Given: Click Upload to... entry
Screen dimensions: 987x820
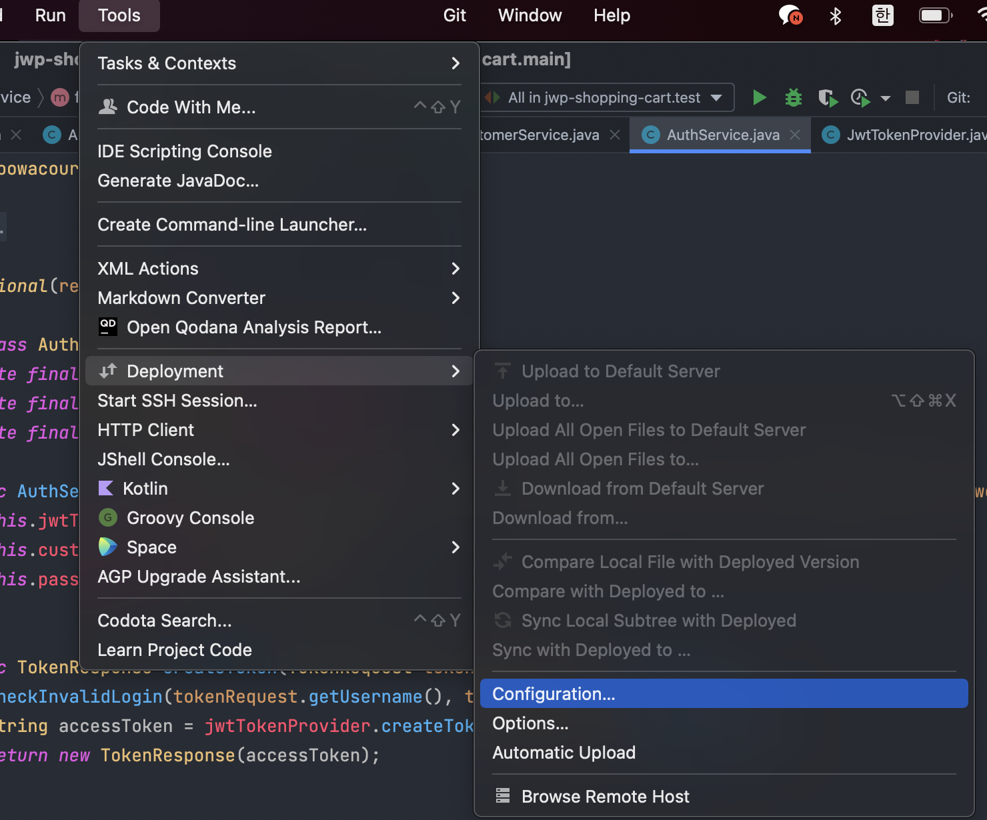Looking at the screenshot, I should (724, 401).
